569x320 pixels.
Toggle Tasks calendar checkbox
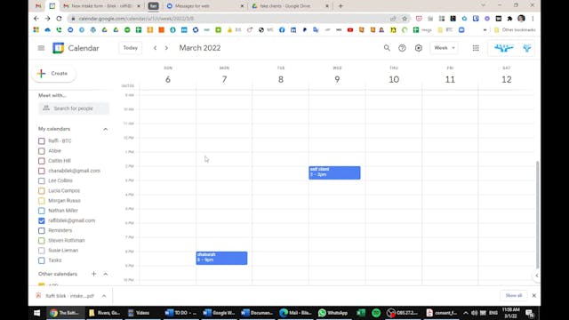[42, 260]
